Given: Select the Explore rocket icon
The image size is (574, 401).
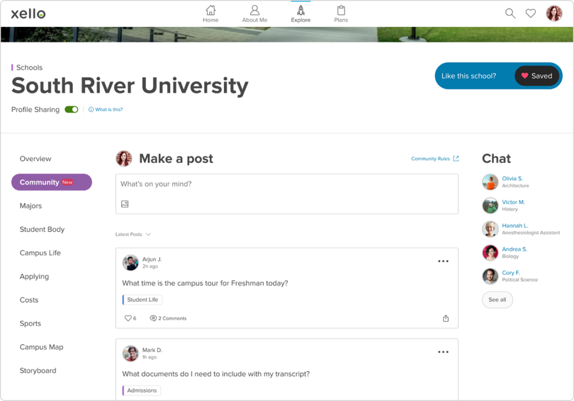Looking at the screenshot, I should click(300, 10).
